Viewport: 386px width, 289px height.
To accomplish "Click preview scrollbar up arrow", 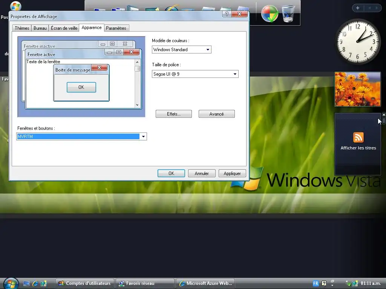I will 137,62.
